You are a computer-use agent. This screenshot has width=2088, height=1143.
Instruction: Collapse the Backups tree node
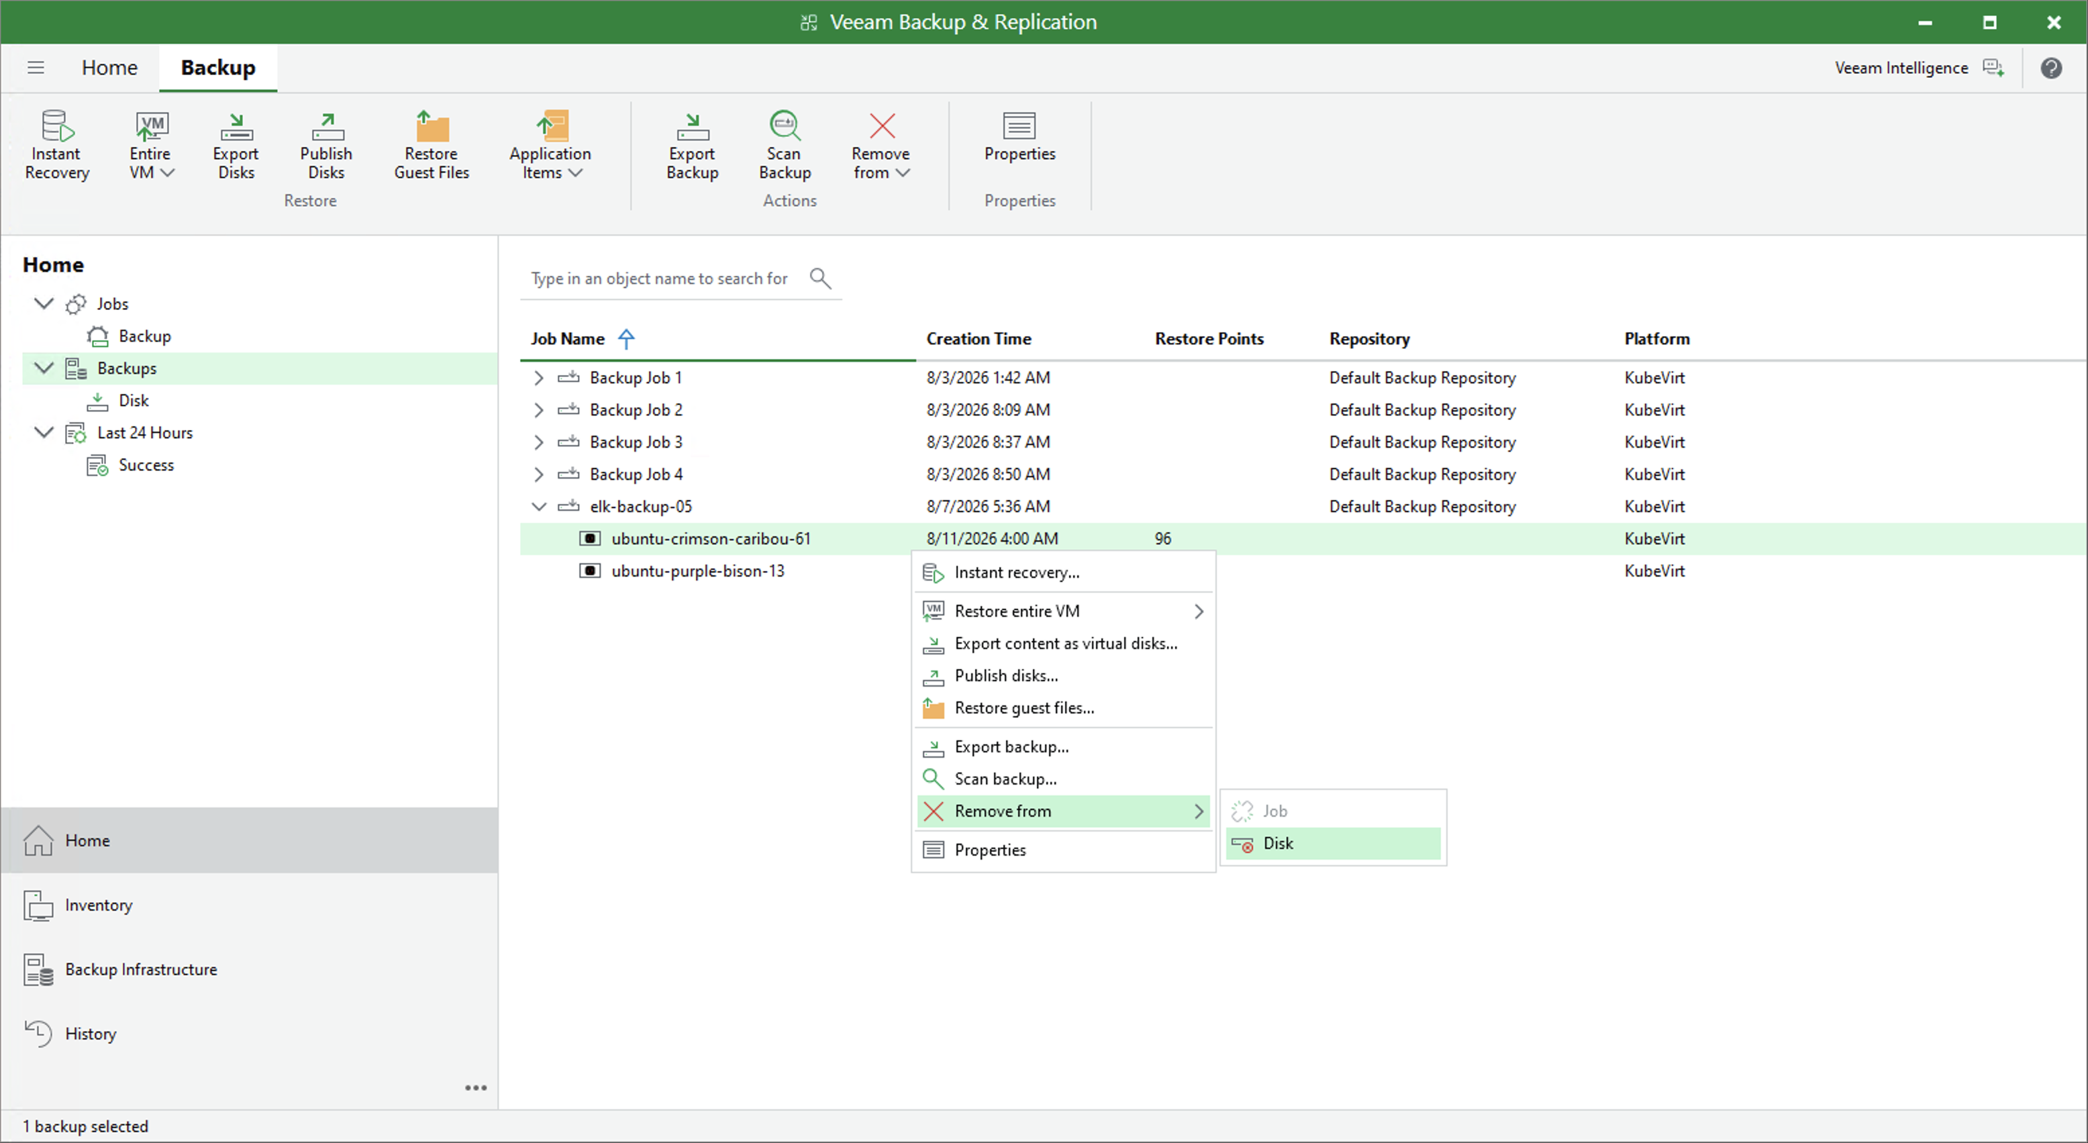pyautogui.click(x=44, y=368)
